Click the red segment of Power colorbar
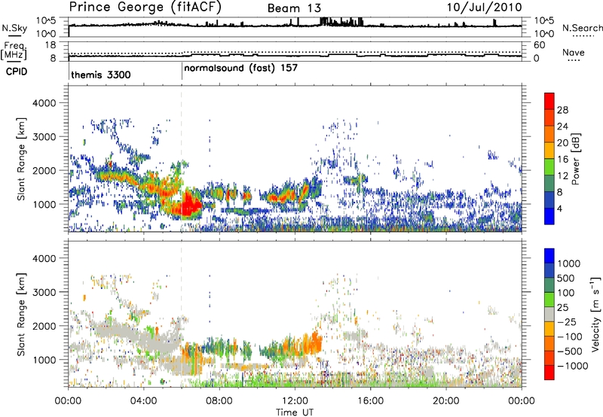 [x=549, y=102]
